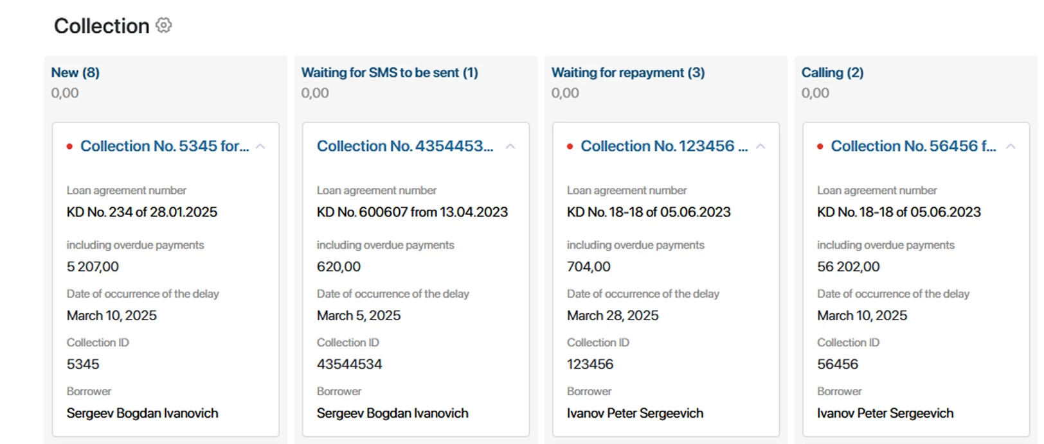
Task: Open Collection settings gear icon
Action: pyautogui.click(x=164, y=26)
